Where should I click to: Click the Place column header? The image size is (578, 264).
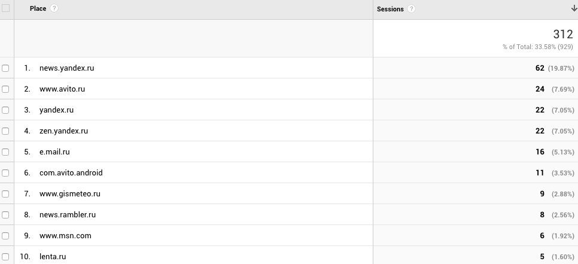pos(38,9)
